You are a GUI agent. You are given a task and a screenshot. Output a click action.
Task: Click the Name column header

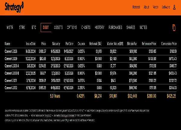[7, 44]
